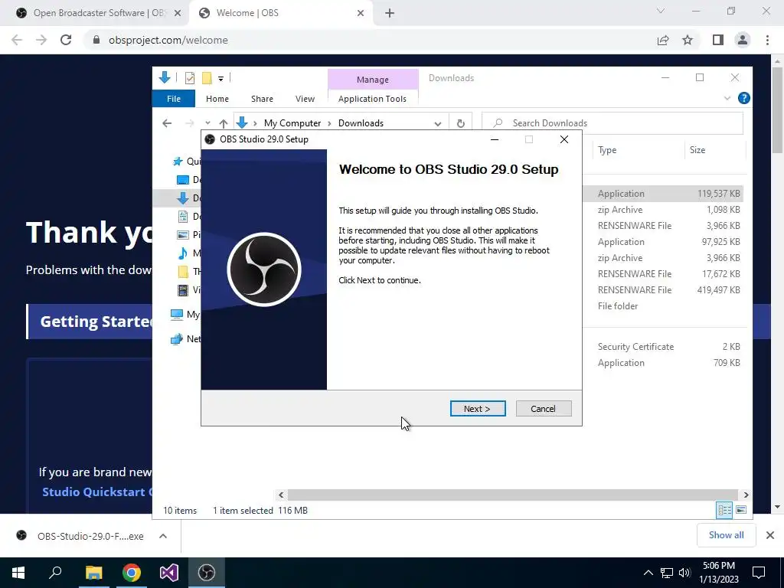Open Share ribbon tab in Explorer
The width and height of the screenshot is (784, 588).
(262, 99)
